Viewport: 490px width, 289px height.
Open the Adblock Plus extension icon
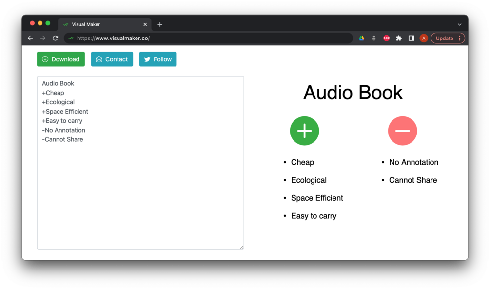386,38
